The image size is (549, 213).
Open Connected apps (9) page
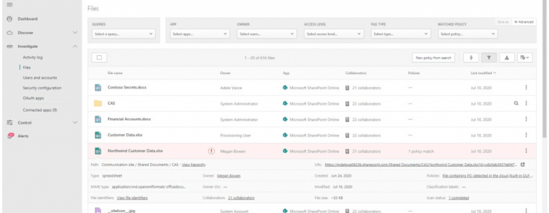pyautogui.click(x=40, y=110)
